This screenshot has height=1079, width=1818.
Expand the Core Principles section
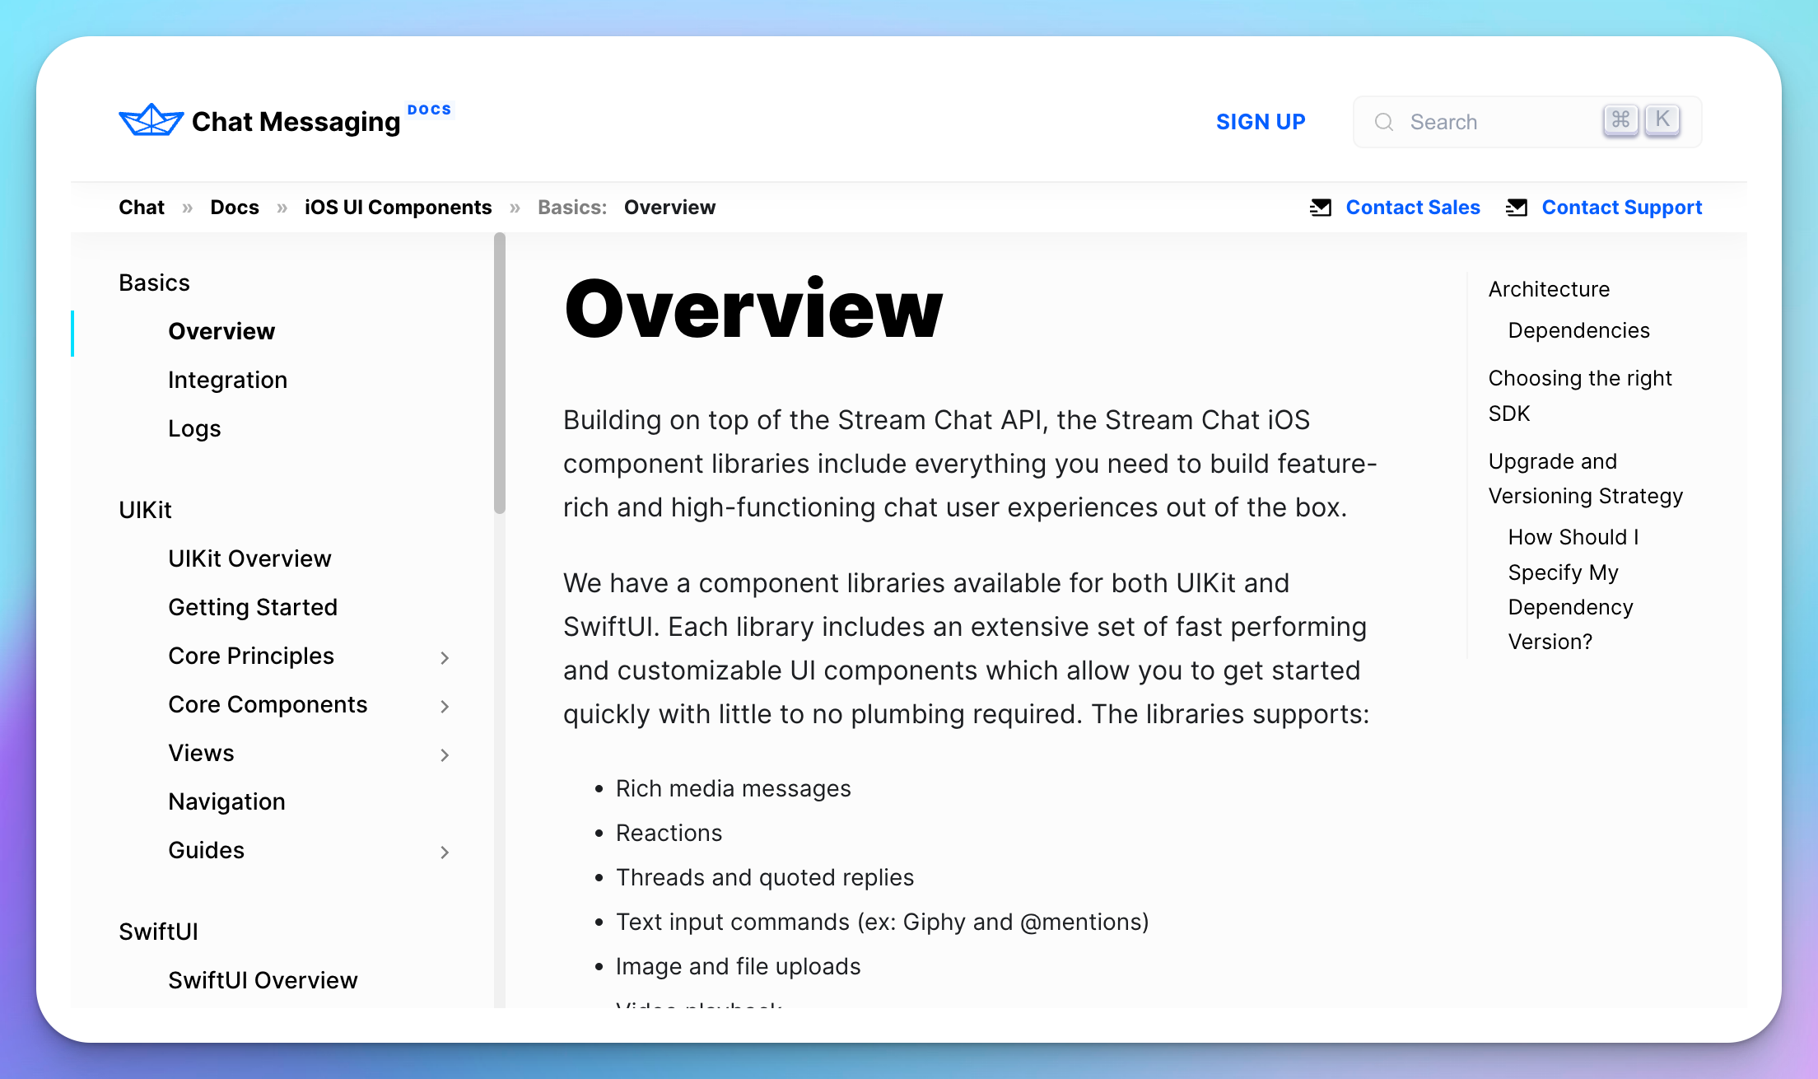pos(445,657)
